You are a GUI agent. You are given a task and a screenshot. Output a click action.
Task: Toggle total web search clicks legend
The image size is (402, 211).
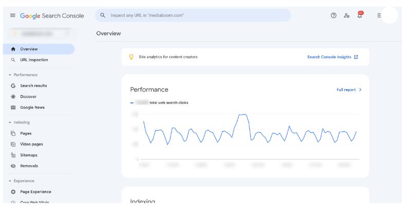(x=159, y=103)
